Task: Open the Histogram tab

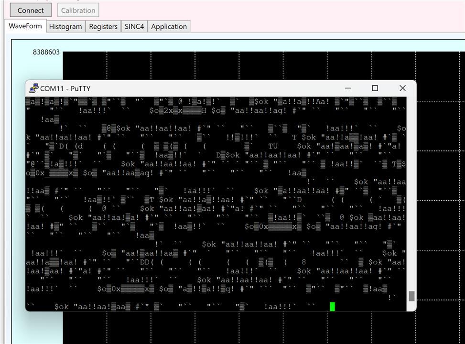Action: 65,26
